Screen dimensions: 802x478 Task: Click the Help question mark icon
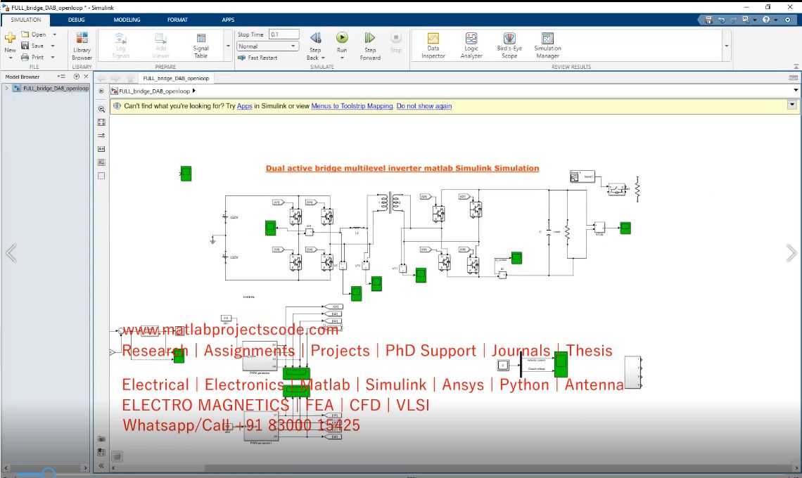[765, 20]
